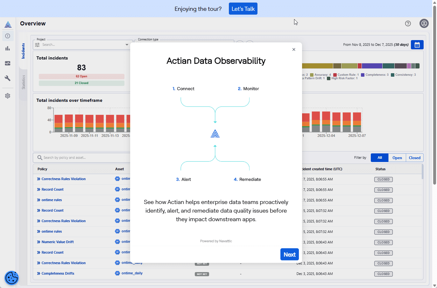The height and width of the screenshot is (288, 437).
Task: Click the Policy column header
Action: (x=42, y=169)
